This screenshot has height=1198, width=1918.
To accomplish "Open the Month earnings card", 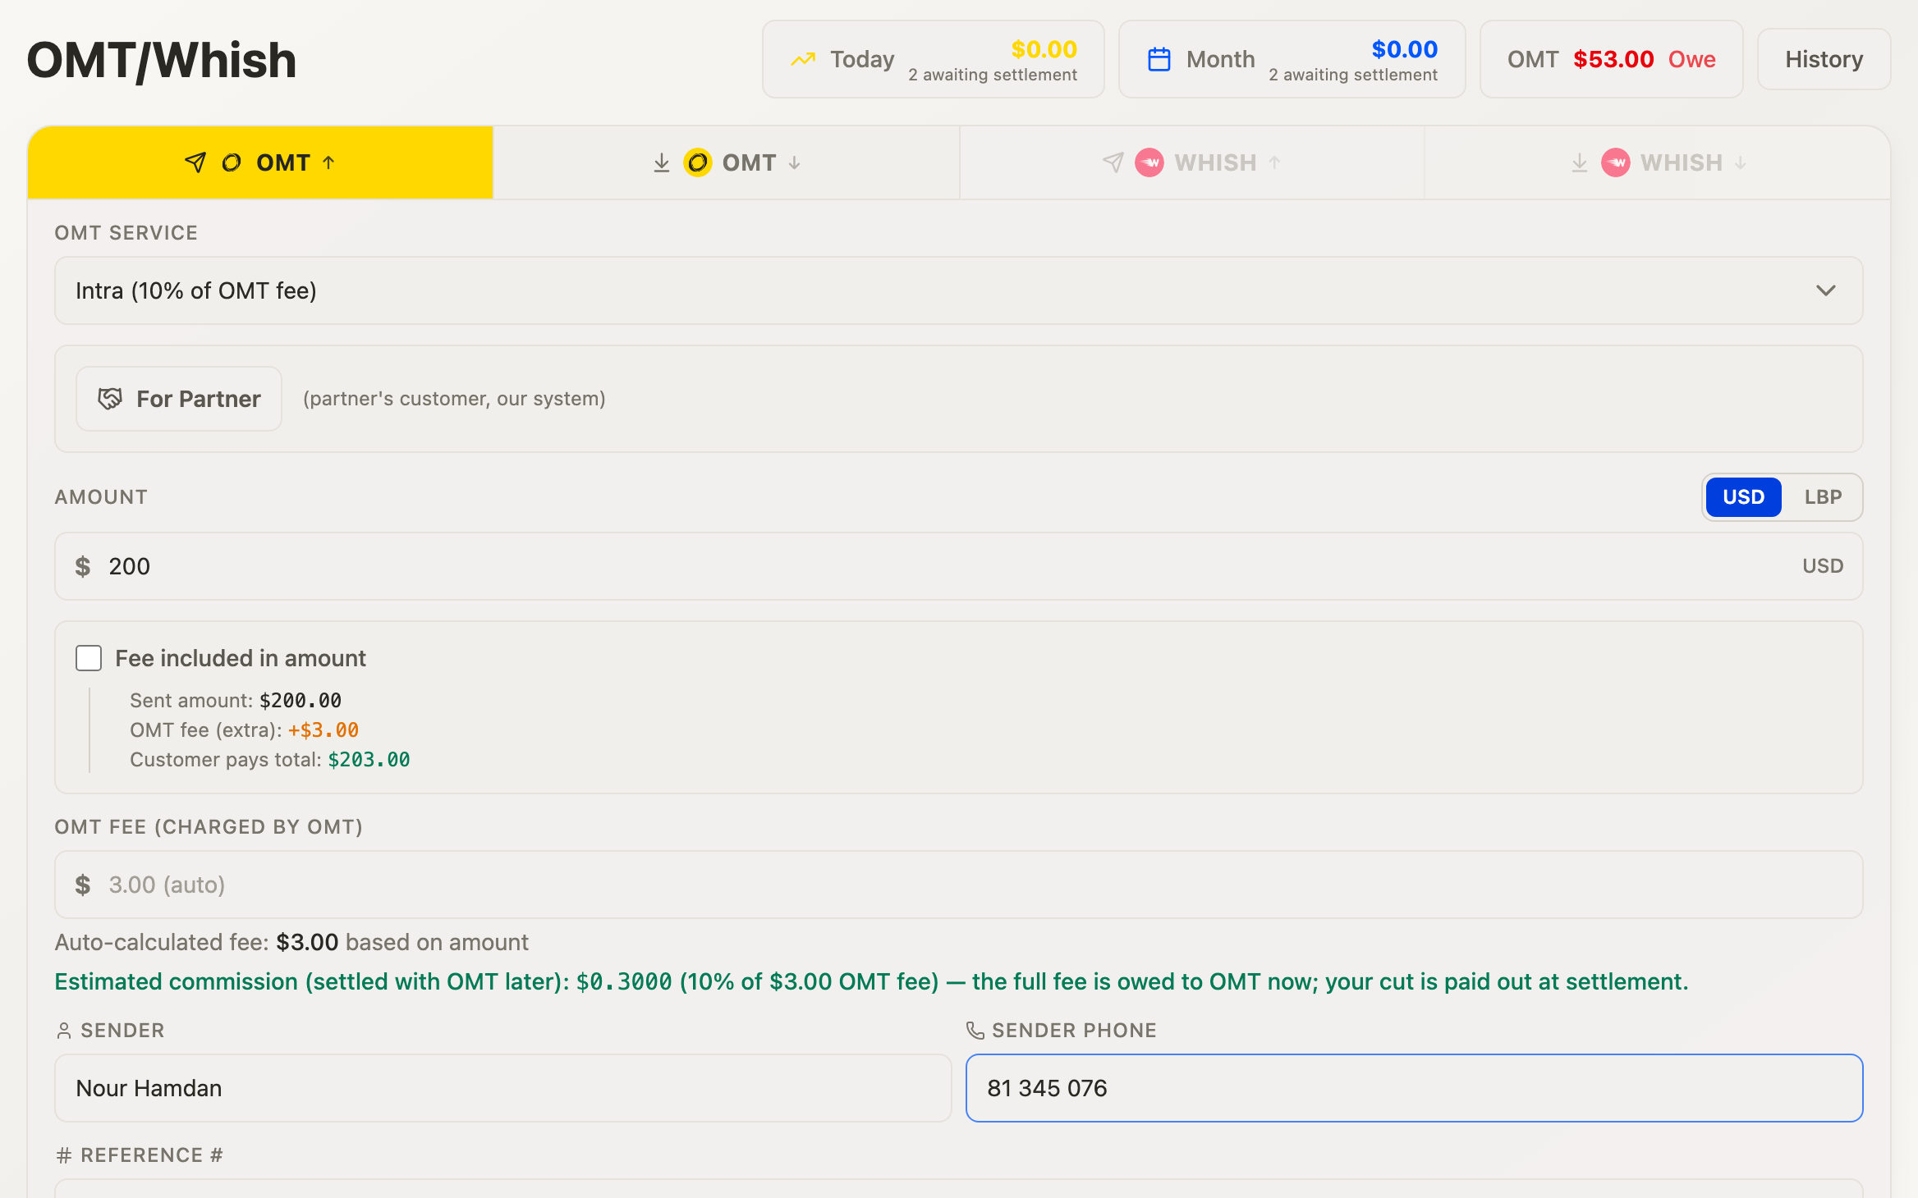I will point(1292,59).
